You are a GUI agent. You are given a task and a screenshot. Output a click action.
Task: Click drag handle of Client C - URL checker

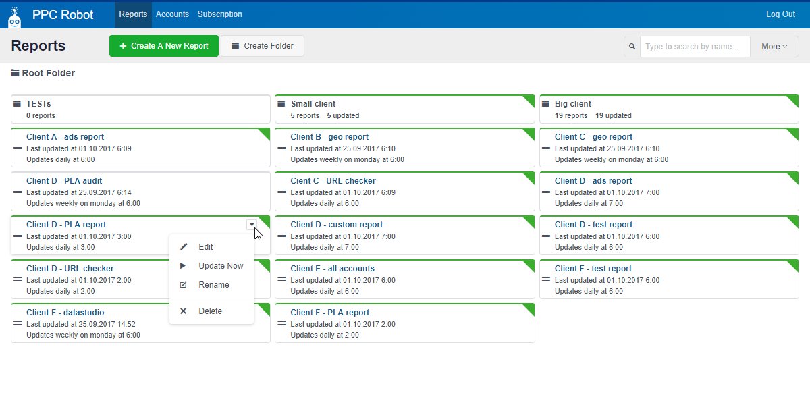tap(281, 192)
